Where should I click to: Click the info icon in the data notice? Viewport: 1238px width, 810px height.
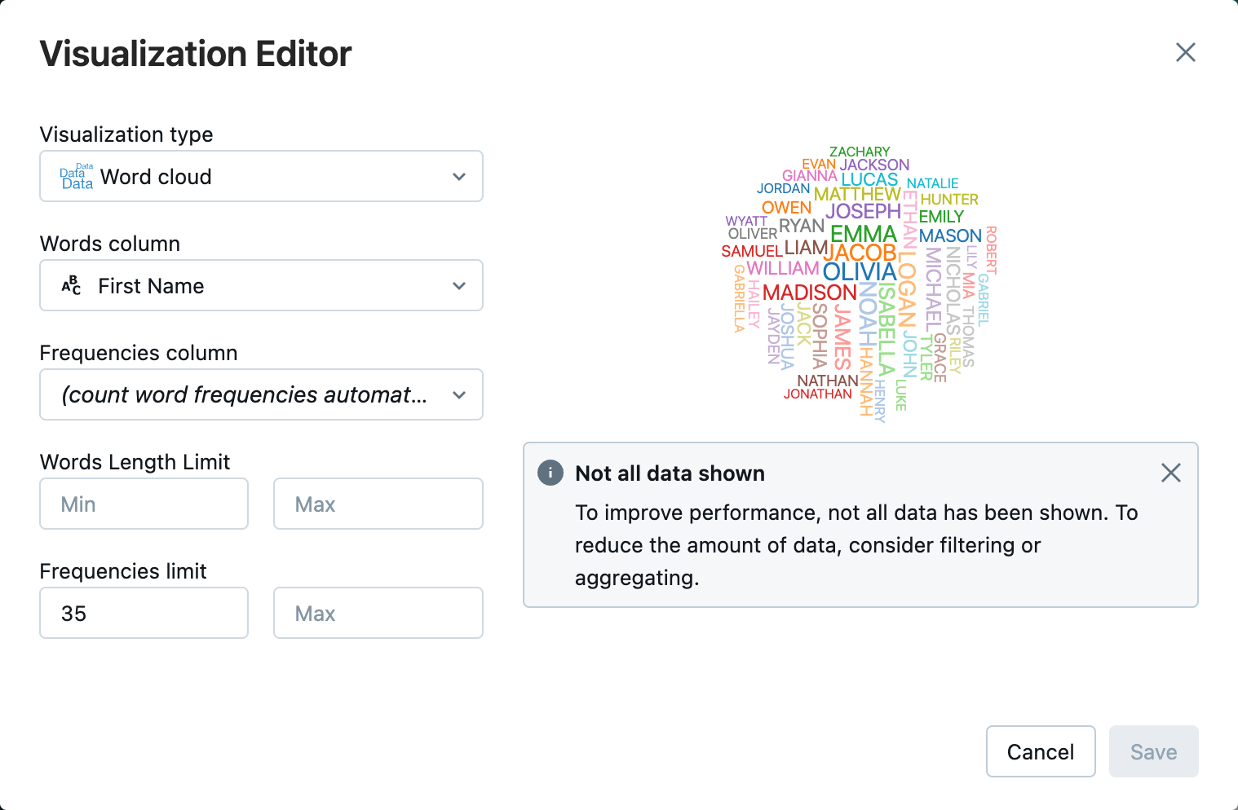tap(550, 473)
